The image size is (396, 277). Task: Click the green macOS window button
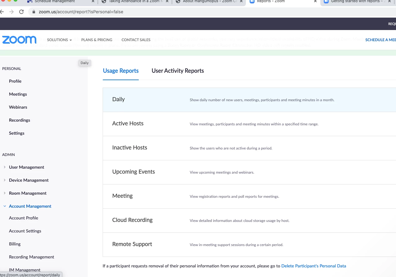coord(16,1)
